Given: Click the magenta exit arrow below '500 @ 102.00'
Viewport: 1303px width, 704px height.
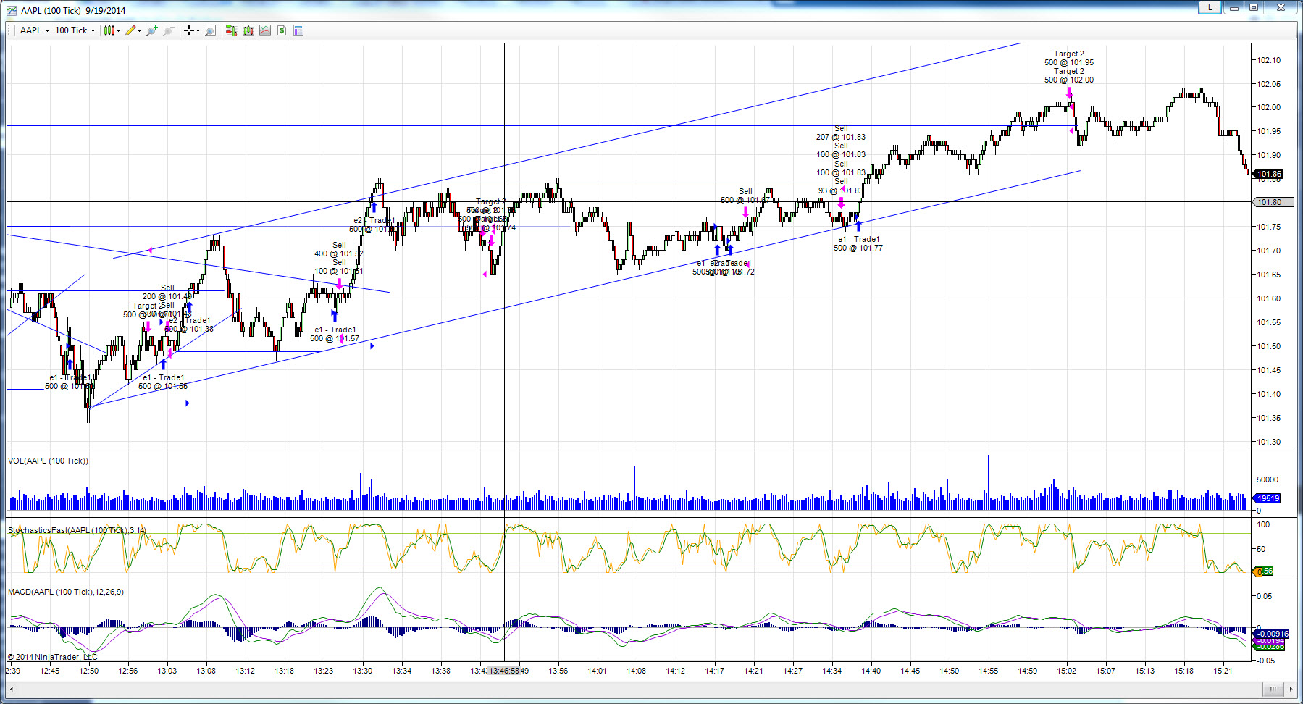Looking at the screenshot, I should [x=1069, y=93].
